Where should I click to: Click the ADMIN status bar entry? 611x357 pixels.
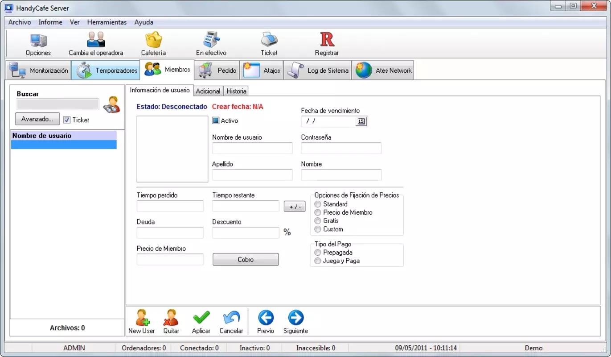(74, 348)
